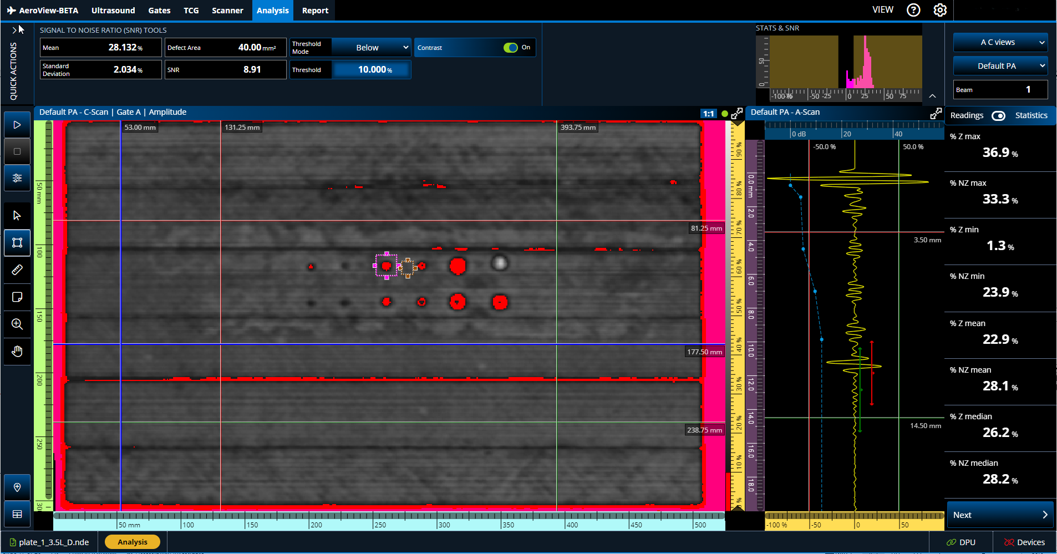The height and width of the screenshot is (554, 1057).
Task: Click the Devices button in status bar
Action: point(1024,542)
